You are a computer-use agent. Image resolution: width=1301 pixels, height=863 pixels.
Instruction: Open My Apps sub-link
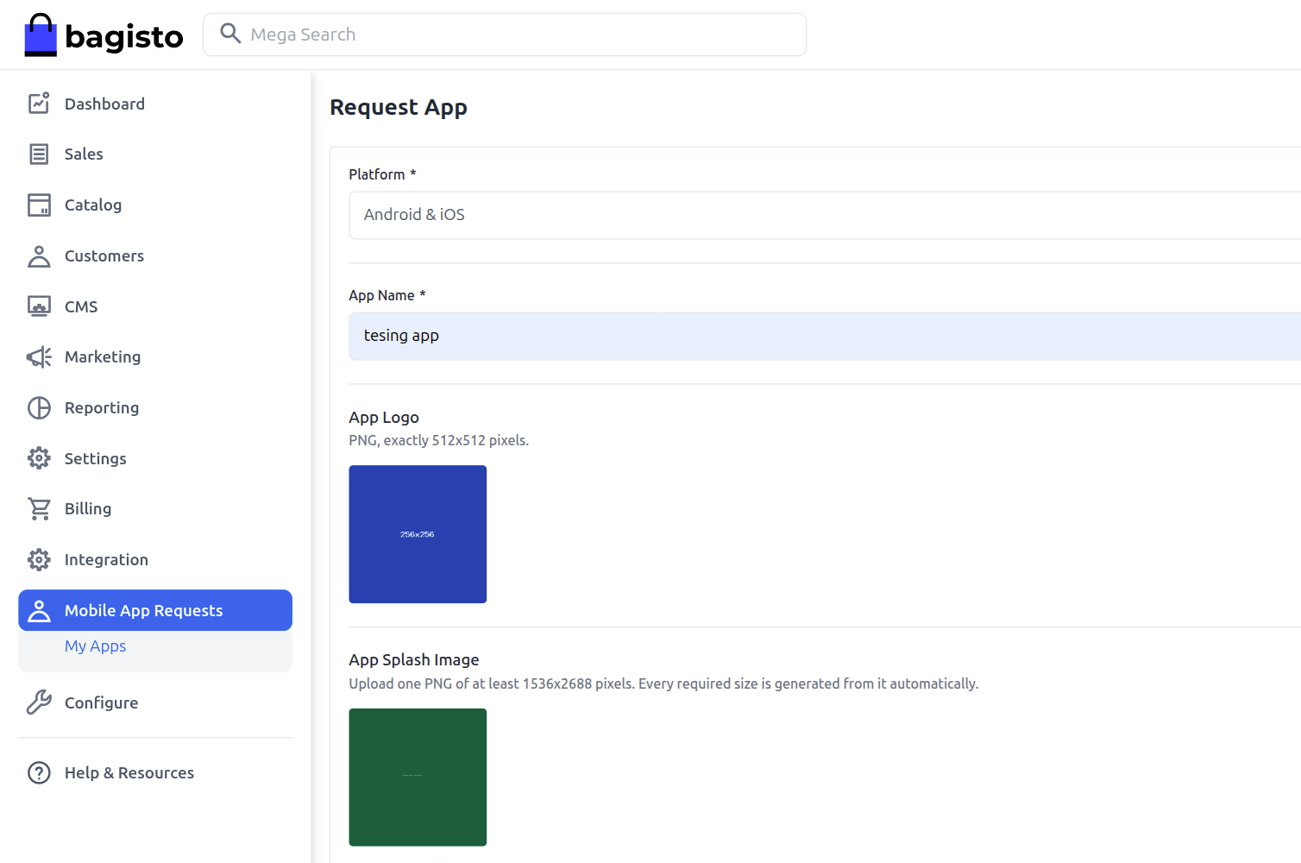[x=95, y=646]
